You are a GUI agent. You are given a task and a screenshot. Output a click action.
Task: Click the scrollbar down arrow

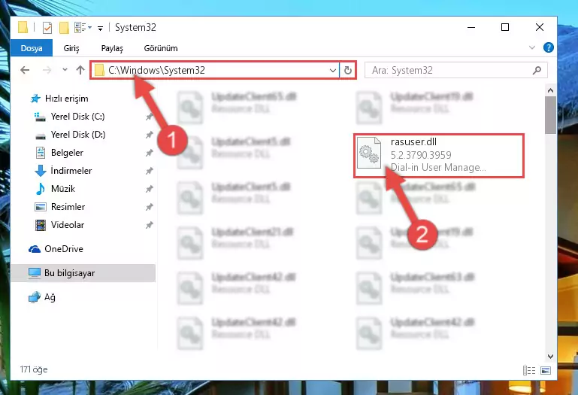point(550,357)
